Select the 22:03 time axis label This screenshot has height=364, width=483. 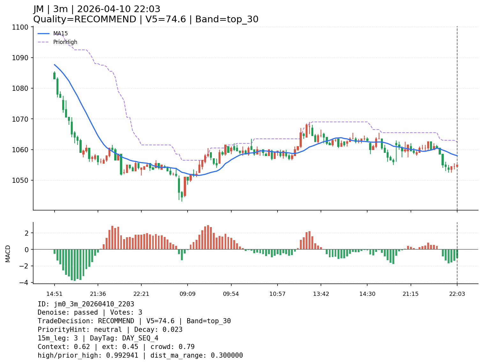pos(457,294)
